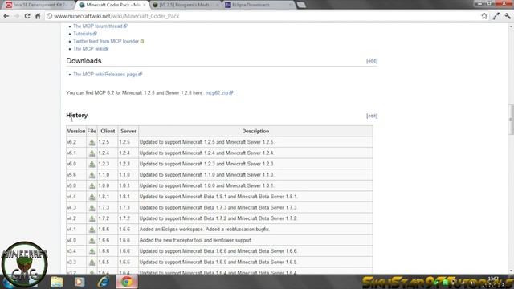
Task: Download the v4.1 file icon
Action: (92, 230)
